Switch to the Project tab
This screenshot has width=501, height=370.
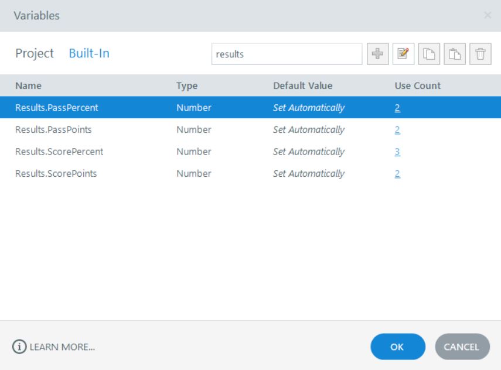click(x=35, y=53)
